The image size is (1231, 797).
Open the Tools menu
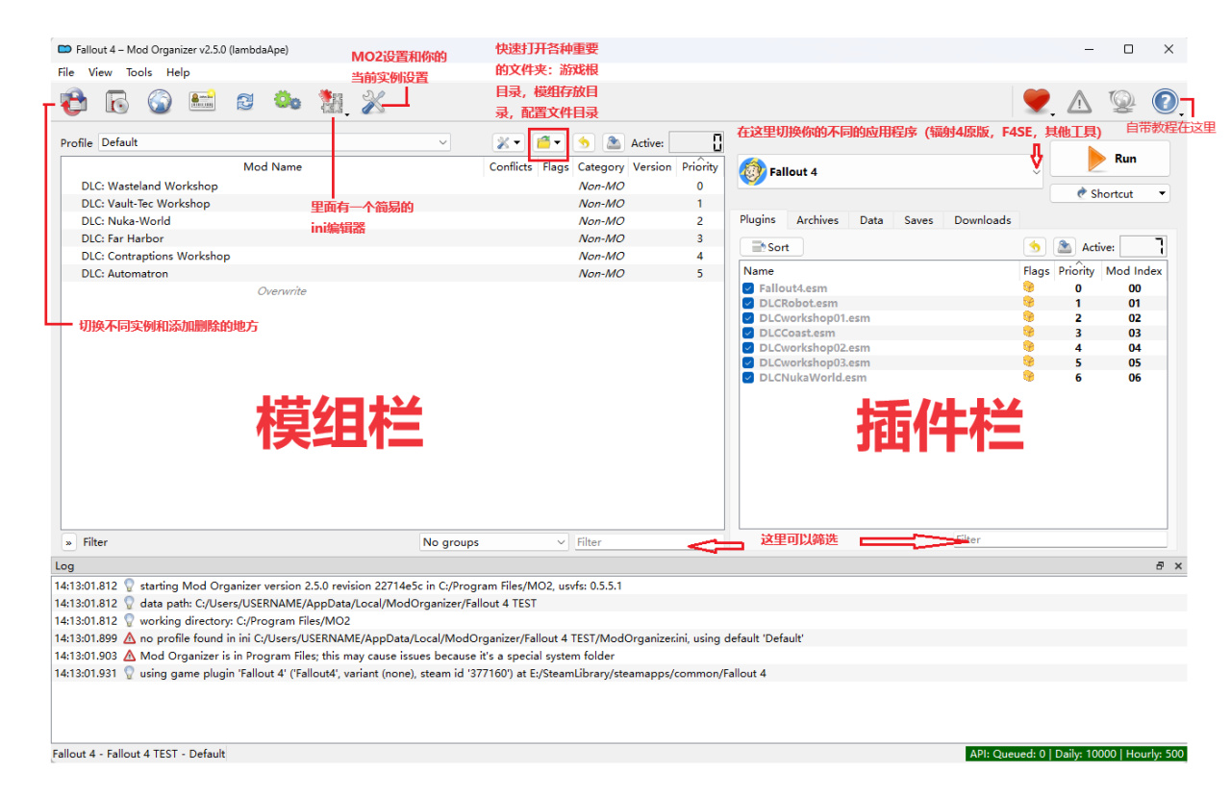click(x=139, y=72)
